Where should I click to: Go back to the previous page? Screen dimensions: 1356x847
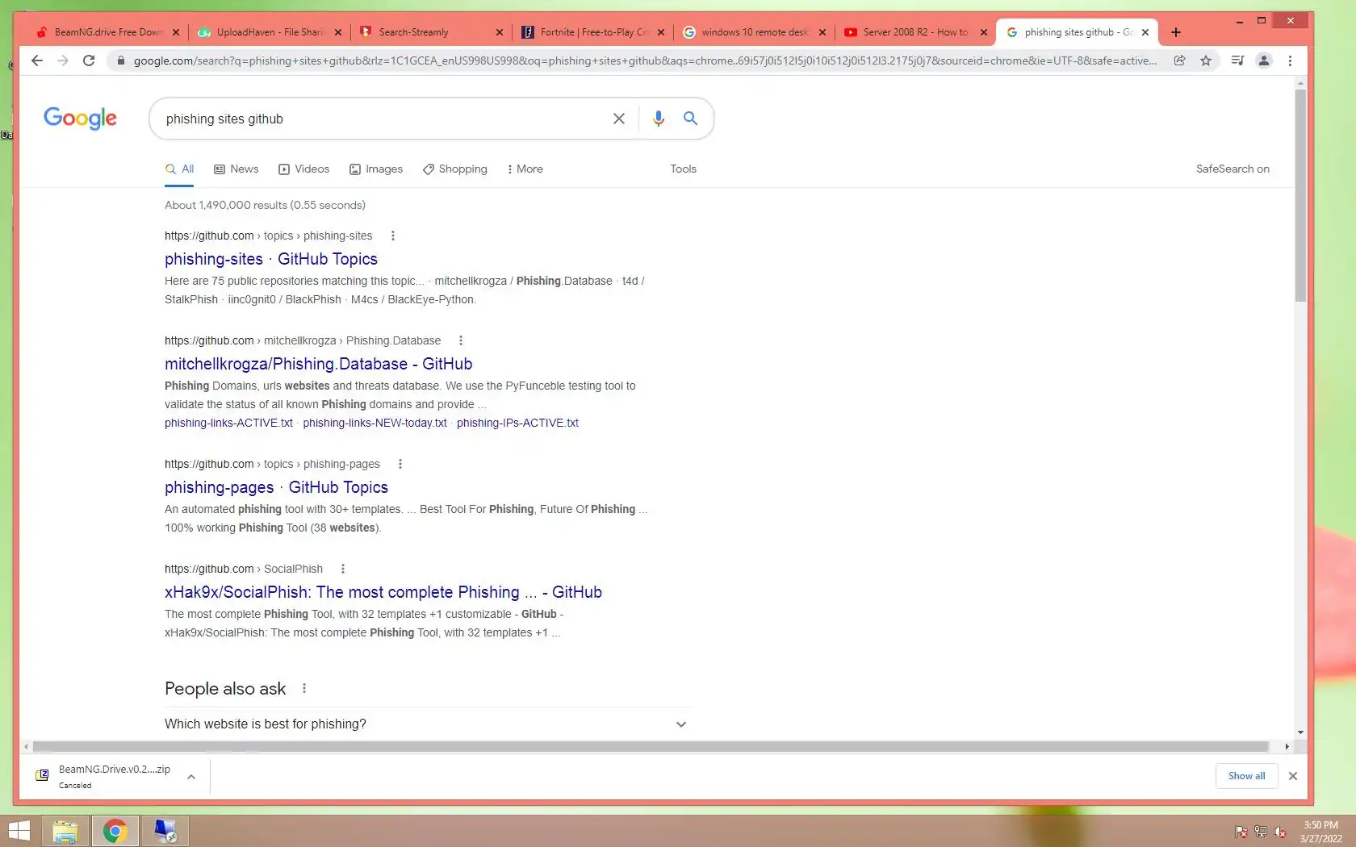pyautogui.click(x=36, y=60)
